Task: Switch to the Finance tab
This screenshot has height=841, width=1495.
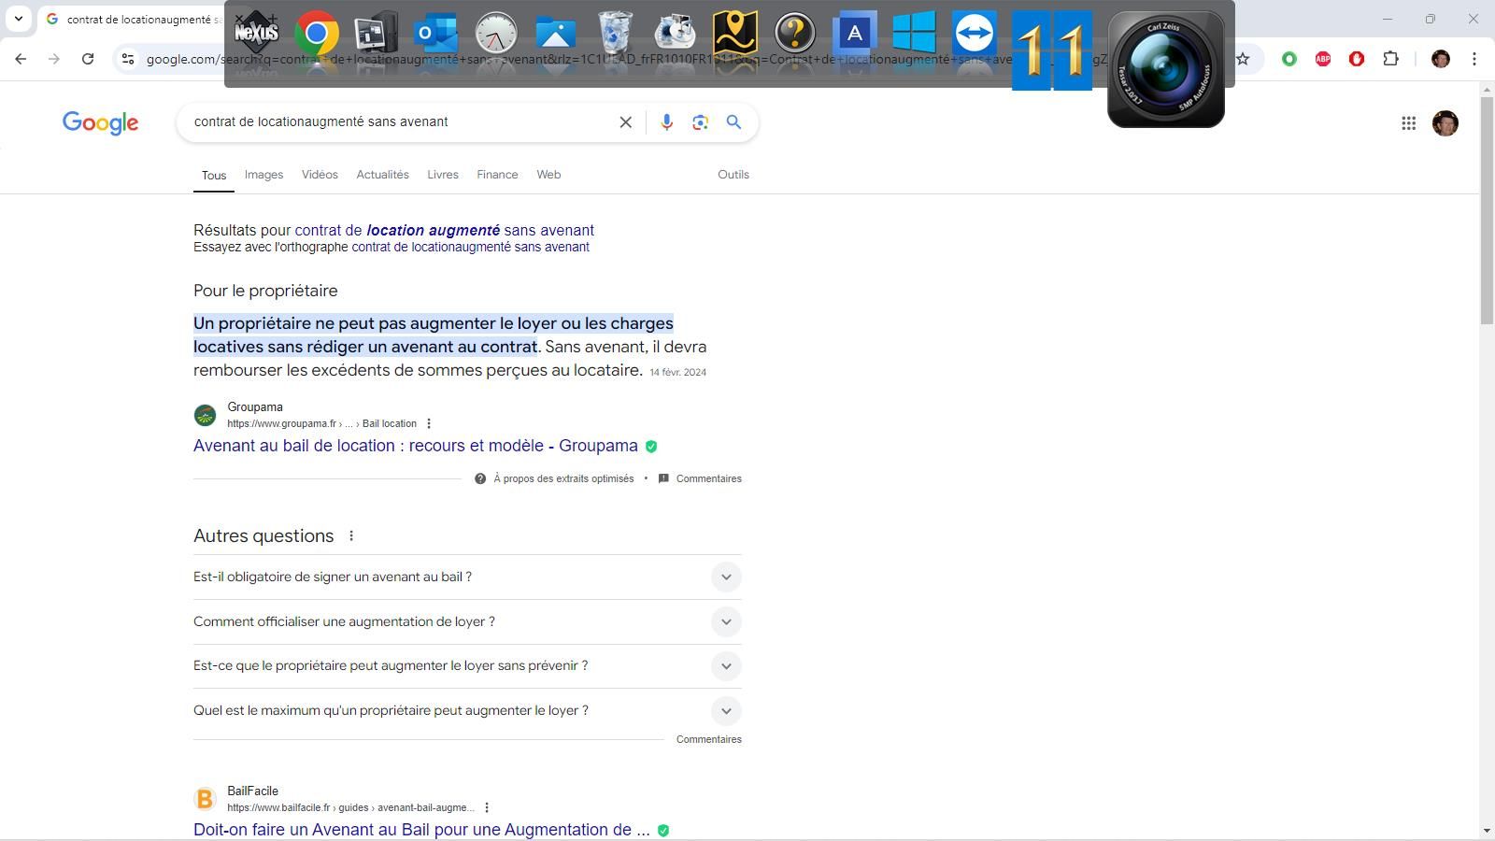Action: point(497,175)
